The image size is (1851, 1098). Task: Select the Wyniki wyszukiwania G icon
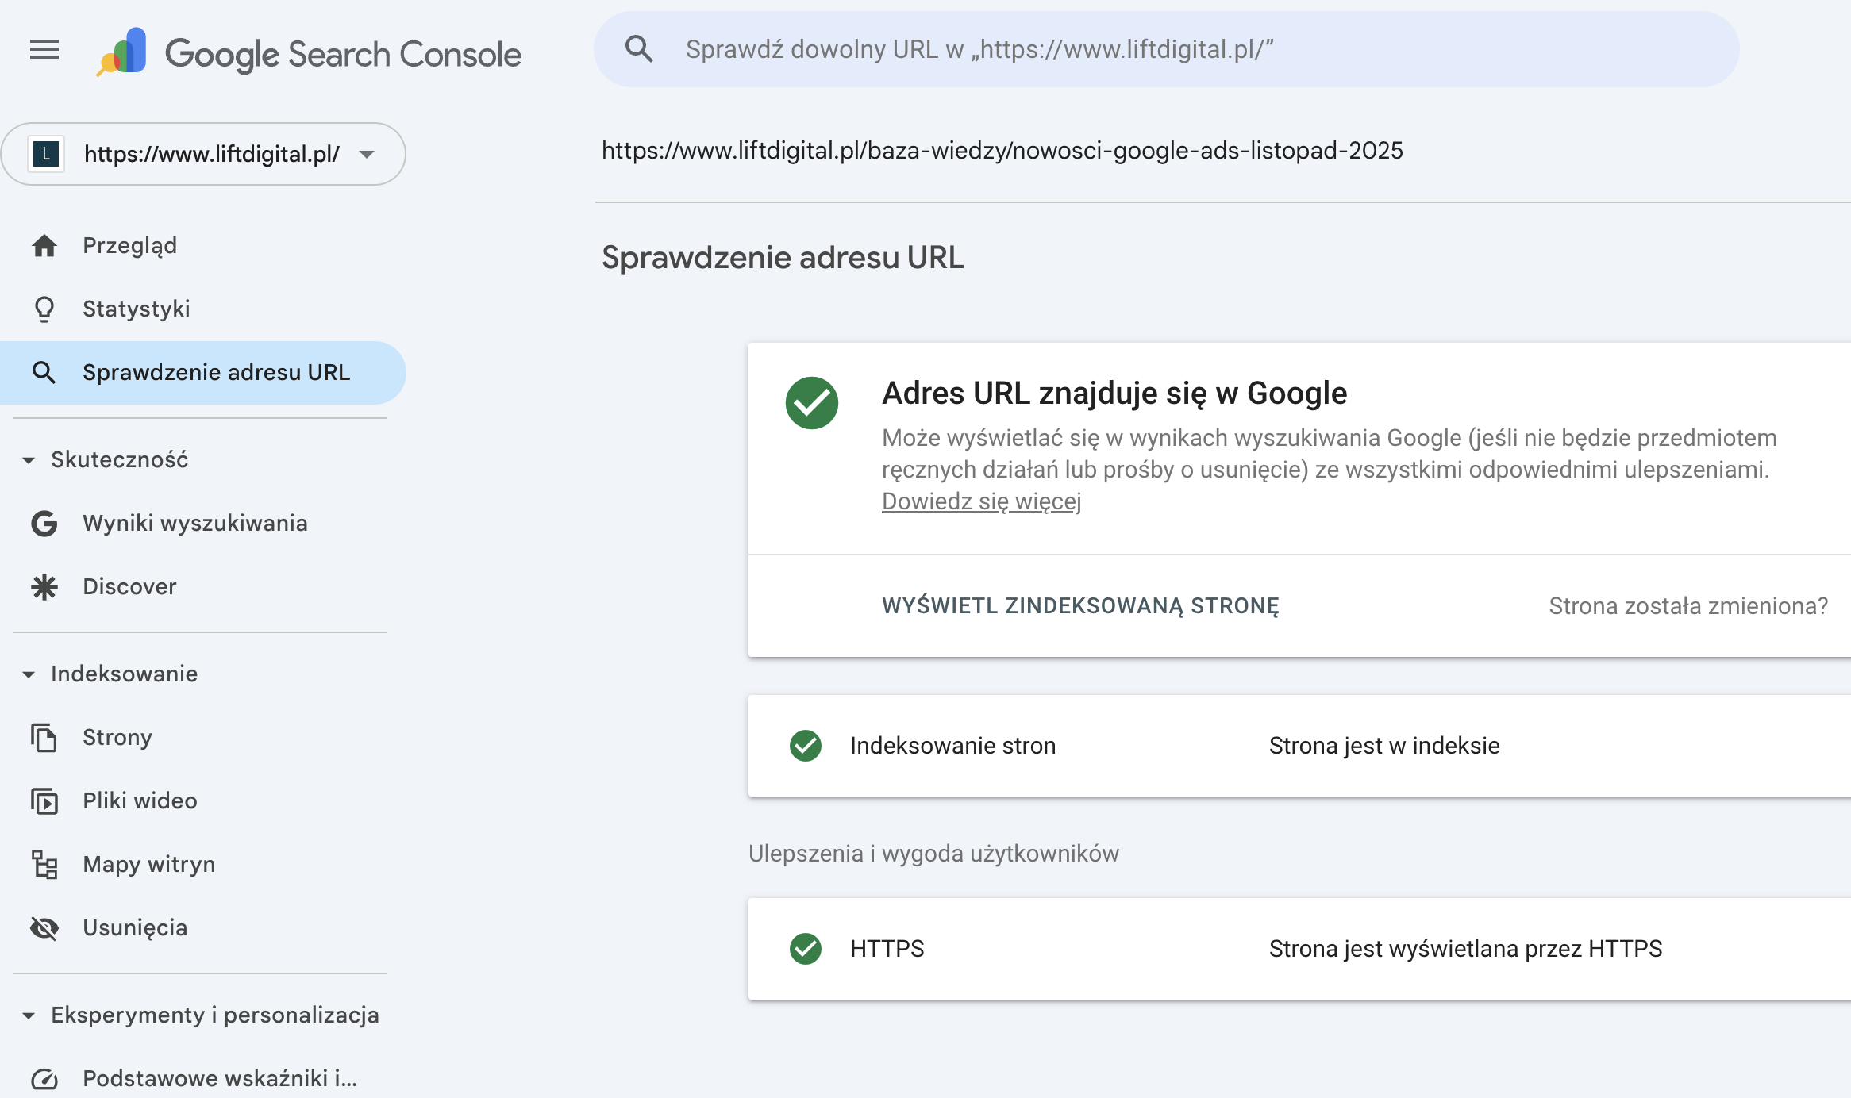tap(44, 524)
